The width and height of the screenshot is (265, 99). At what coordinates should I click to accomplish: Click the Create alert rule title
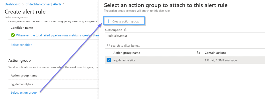click(25, 12)
